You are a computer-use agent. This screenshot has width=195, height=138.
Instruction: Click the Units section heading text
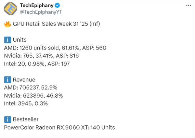[19, 40]
